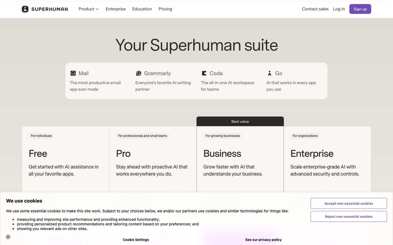The height and width of the screenshot is (245, 393).
Task: Reject non-essential cookies
Action: point(348,217)
